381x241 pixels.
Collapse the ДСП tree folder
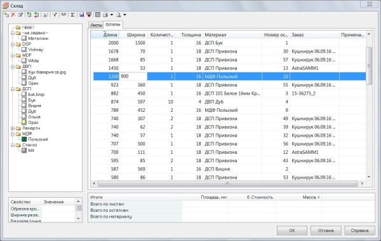coord(13,89)
